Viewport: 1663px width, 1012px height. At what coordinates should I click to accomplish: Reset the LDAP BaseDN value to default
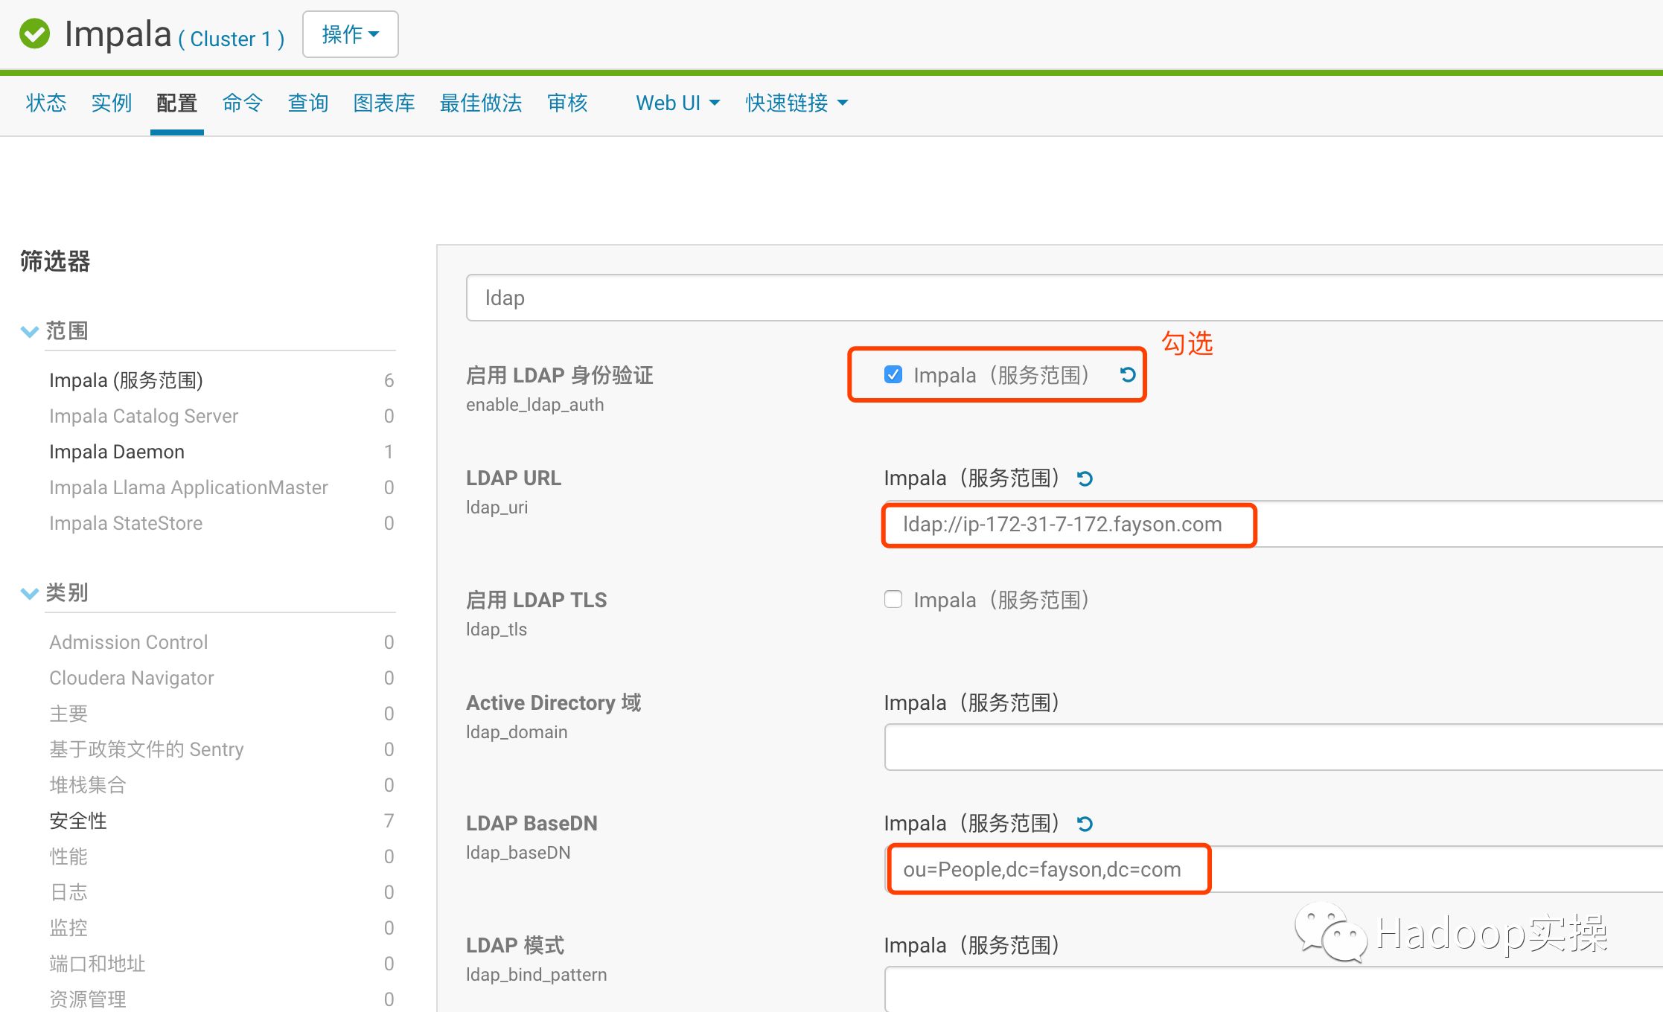pos(1085,824)
